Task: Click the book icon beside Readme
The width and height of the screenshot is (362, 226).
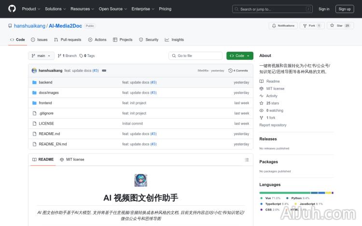Action: click(261, 81)
